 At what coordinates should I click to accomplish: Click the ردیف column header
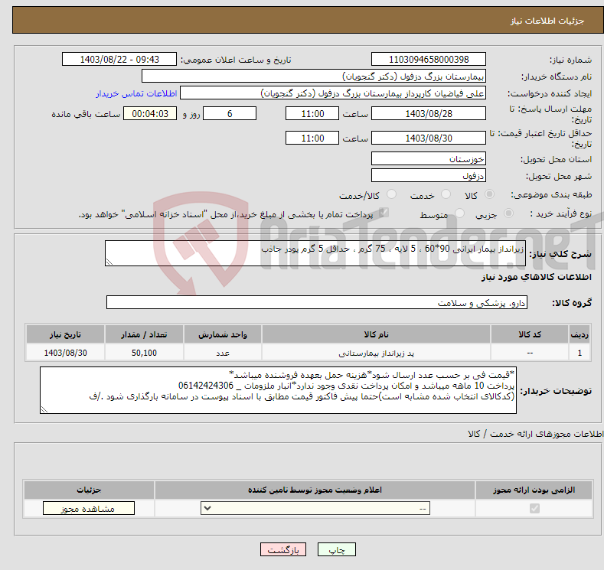580,334
